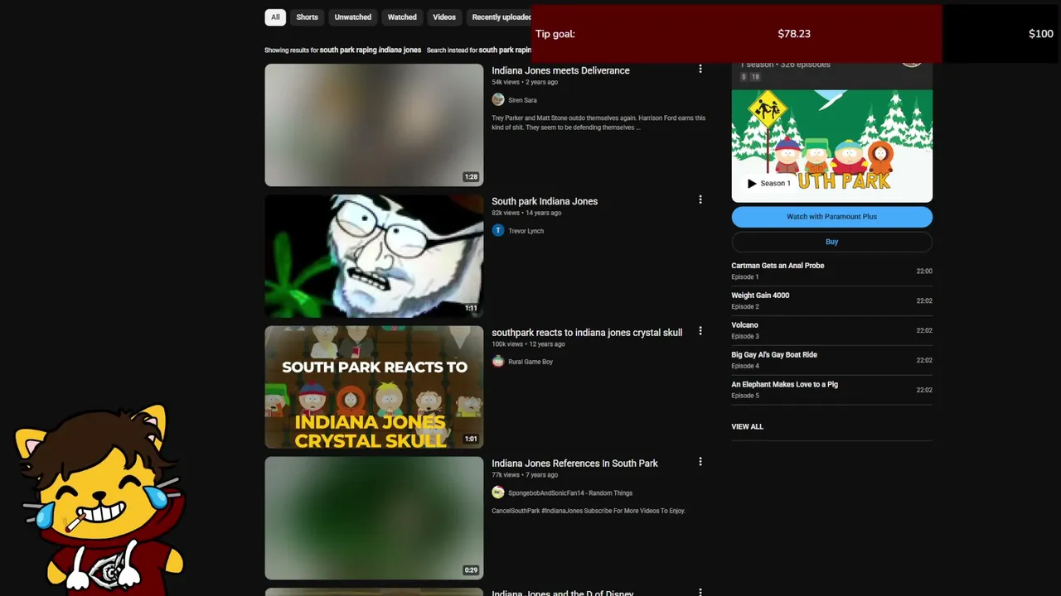Open three-dot menu for South park Indiana Jones

click(700, 199)
